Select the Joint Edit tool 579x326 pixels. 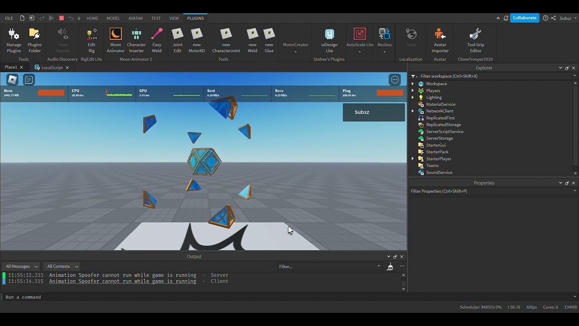[x=177, y=41]
